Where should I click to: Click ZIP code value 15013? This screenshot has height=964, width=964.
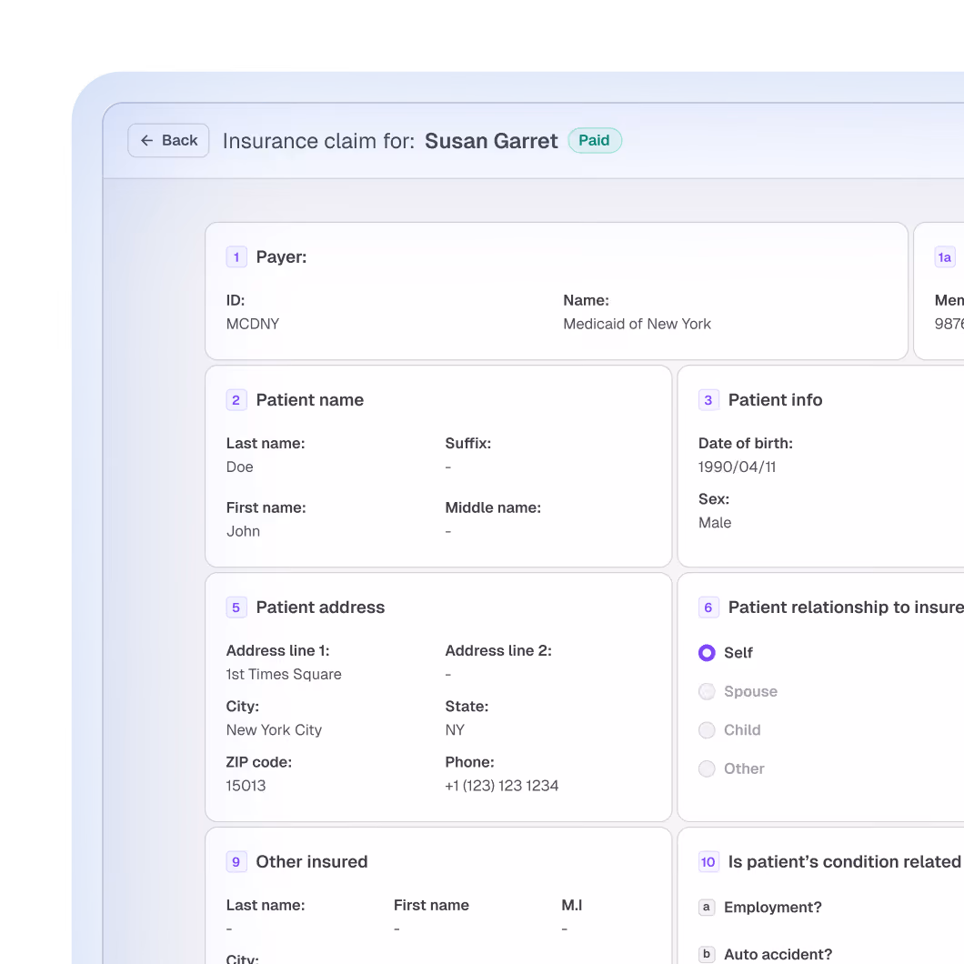(246, 786)
